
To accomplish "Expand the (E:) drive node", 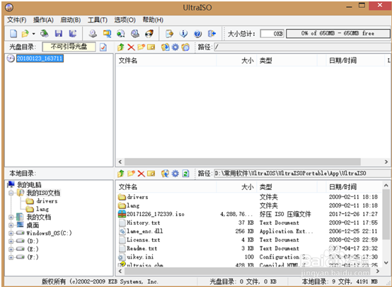I will pos(11,249).
